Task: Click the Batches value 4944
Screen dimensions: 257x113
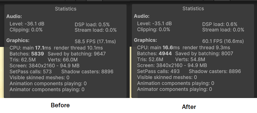Action: (165, 53)
